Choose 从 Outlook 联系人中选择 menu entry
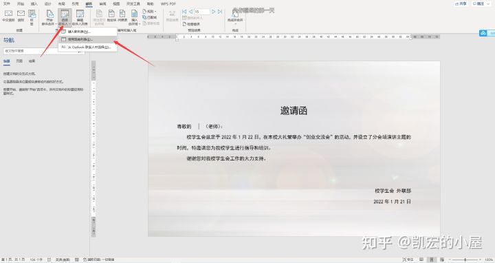This screenshot has width=495, height=263. (x=87, y=47)
